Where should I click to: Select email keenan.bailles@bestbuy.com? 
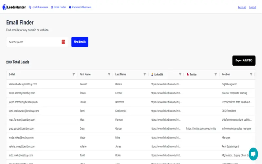[23, 84]
